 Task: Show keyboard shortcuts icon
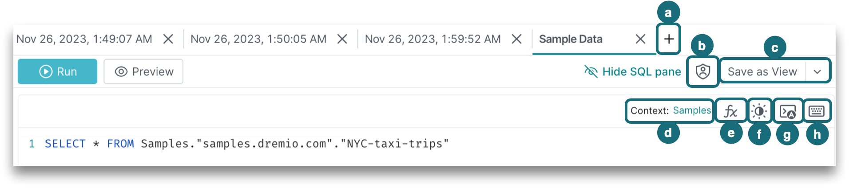pos(816,111)
